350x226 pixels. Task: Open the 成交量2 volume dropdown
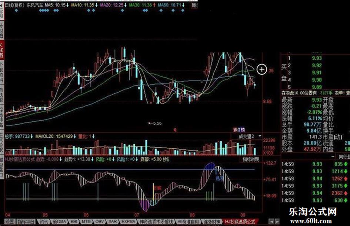260,136
